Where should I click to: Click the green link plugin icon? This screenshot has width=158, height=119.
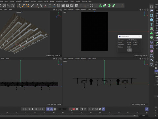[x=114, y=6]
